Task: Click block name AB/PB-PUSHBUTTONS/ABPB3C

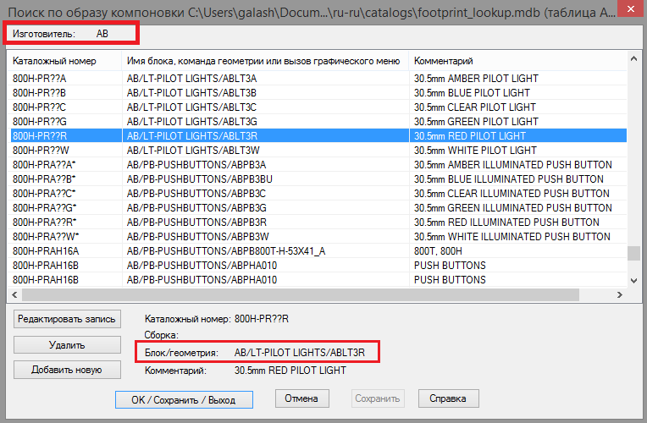Action: pos(196,194)
